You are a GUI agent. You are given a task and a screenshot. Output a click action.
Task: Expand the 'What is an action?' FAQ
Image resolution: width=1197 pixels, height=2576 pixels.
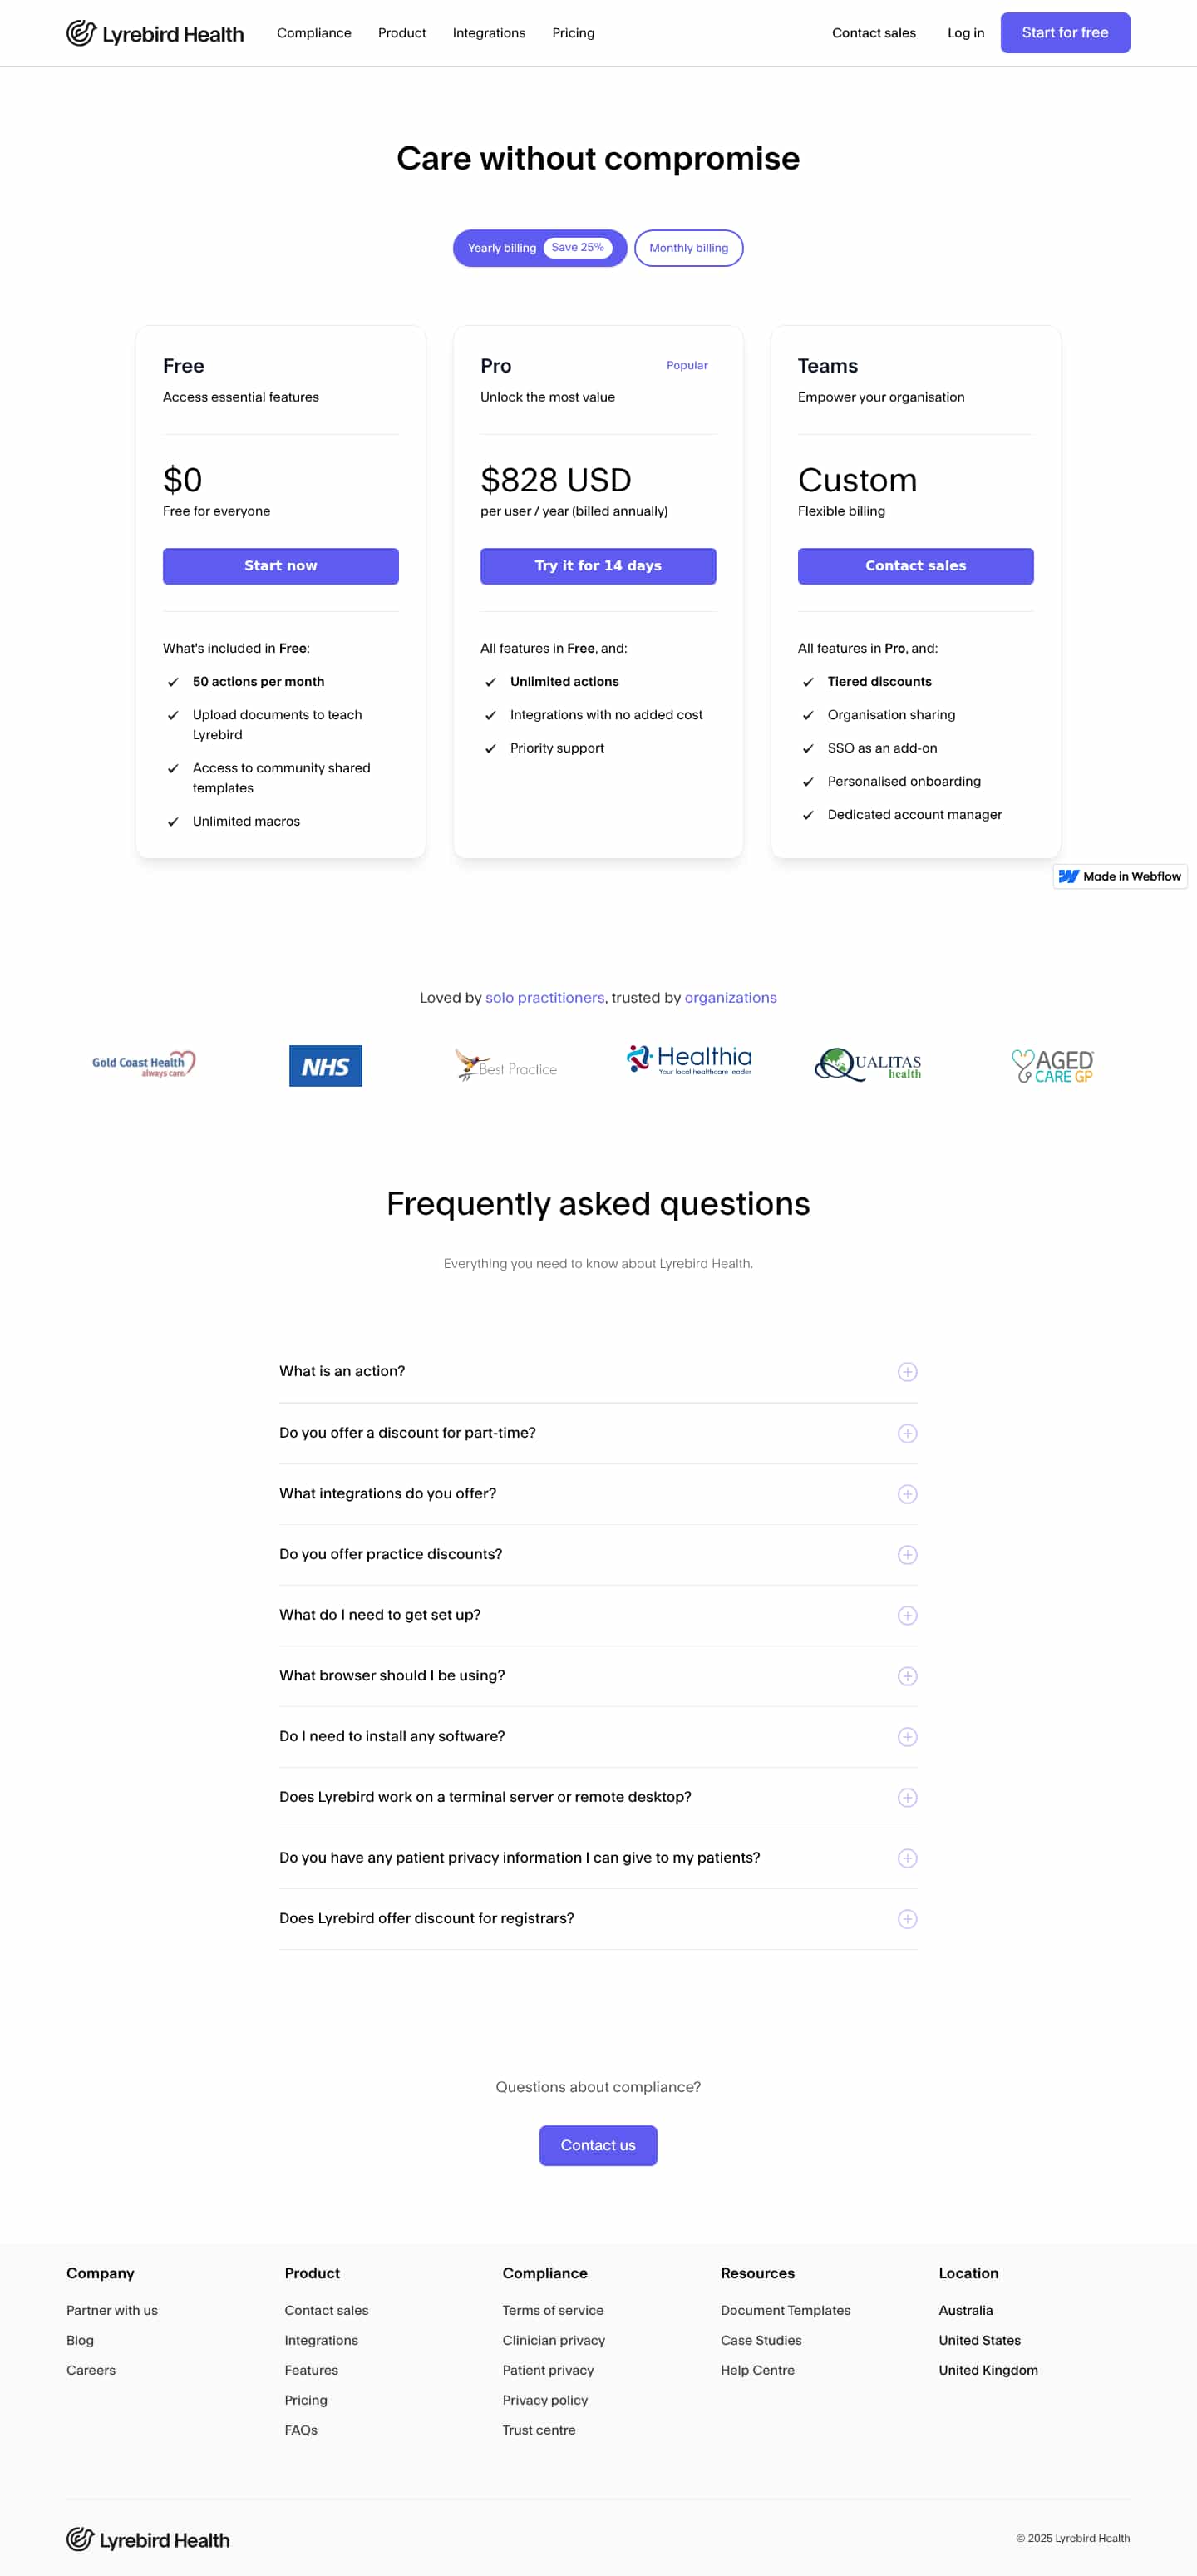598,1371
